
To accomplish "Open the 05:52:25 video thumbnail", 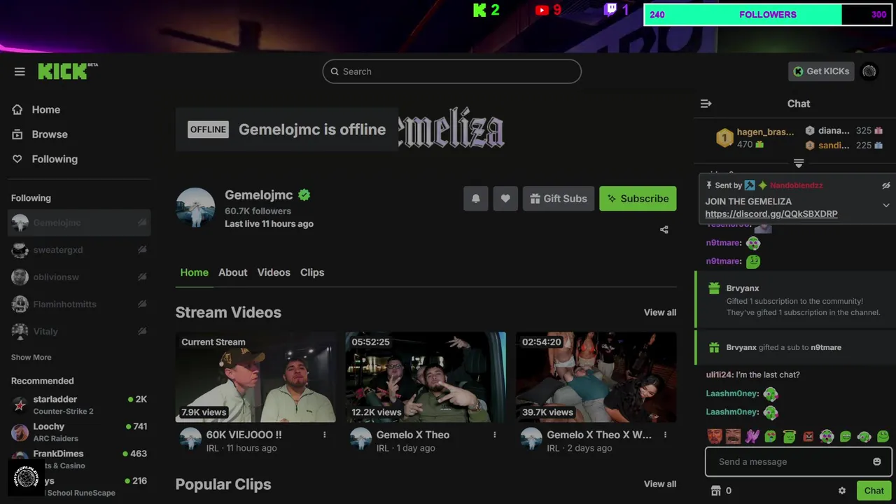I will [x=426, y=377].
